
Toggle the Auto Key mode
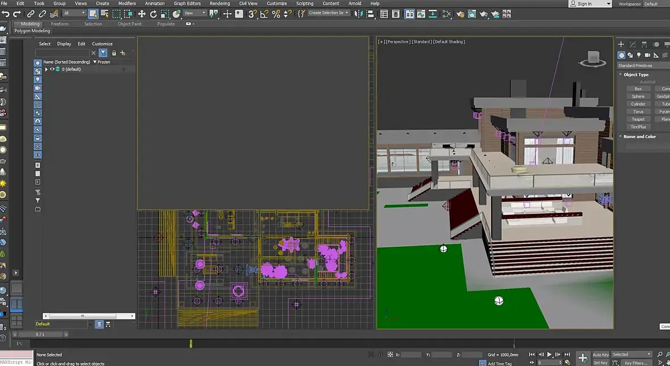pos(600,355)
